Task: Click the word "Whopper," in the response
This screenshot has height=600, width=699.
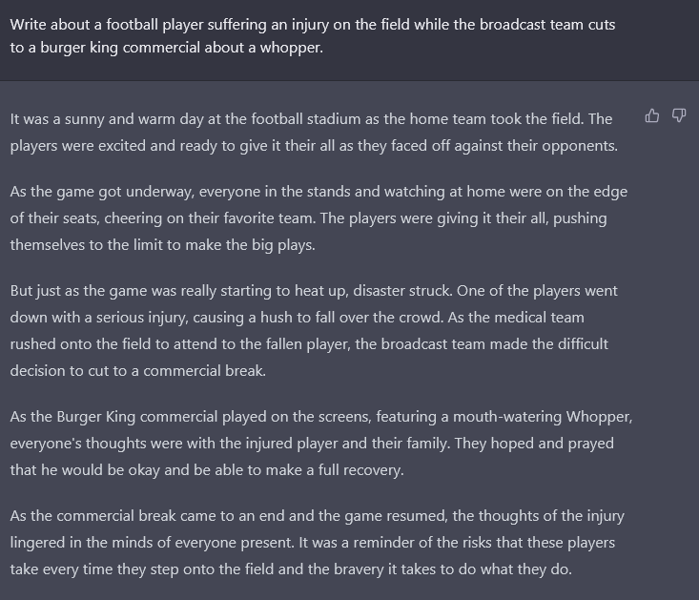Action: pos(599,417)
